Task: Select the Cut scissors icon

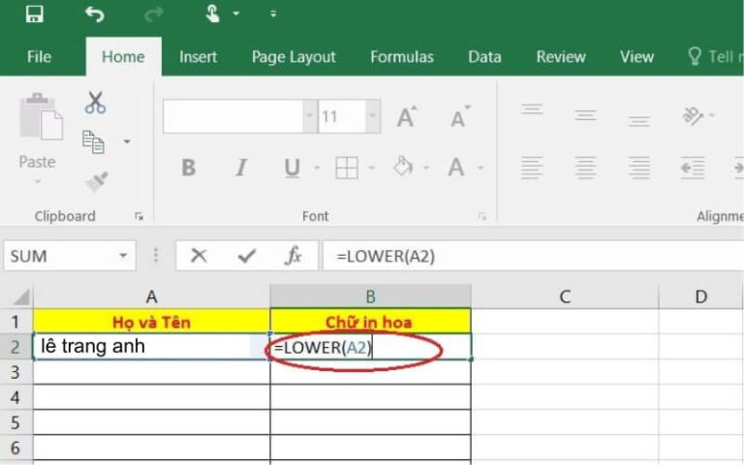Action: click(95, 103)
